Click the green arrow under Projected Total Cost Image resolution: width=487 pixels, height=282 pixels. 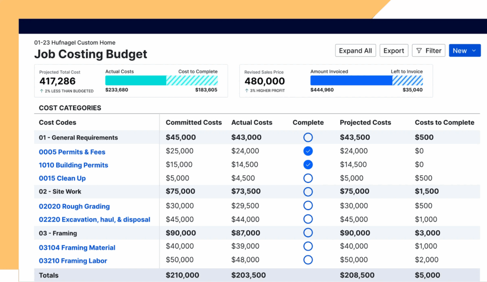41,91
